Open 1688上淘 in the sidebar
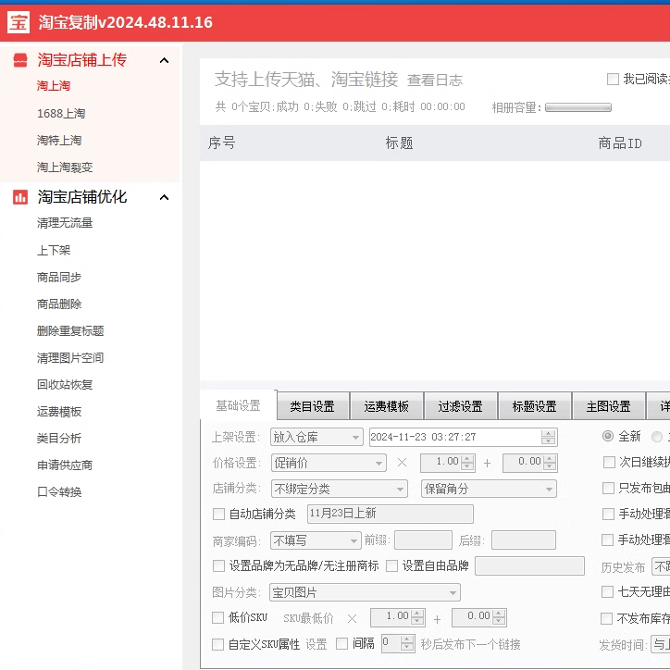This screenshot has height=670, width=670. (61, 113)
